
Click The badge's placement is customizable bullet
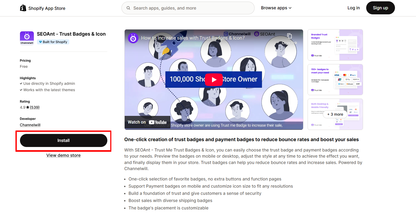click(169, 208)
